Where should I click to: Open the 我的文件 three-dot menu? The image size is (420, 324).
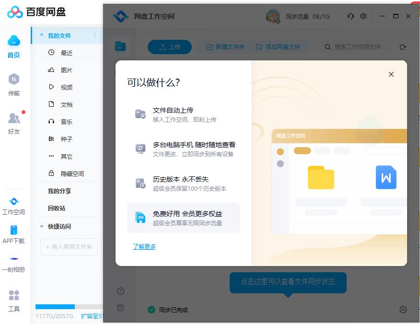tap(95, 35)
